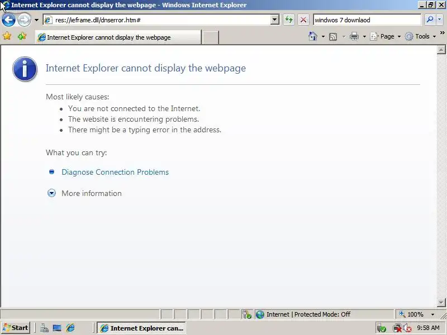Click the pop-up blocker status bar icon
The width and height of the screenshot is (447, 335).
click(247, 314)
